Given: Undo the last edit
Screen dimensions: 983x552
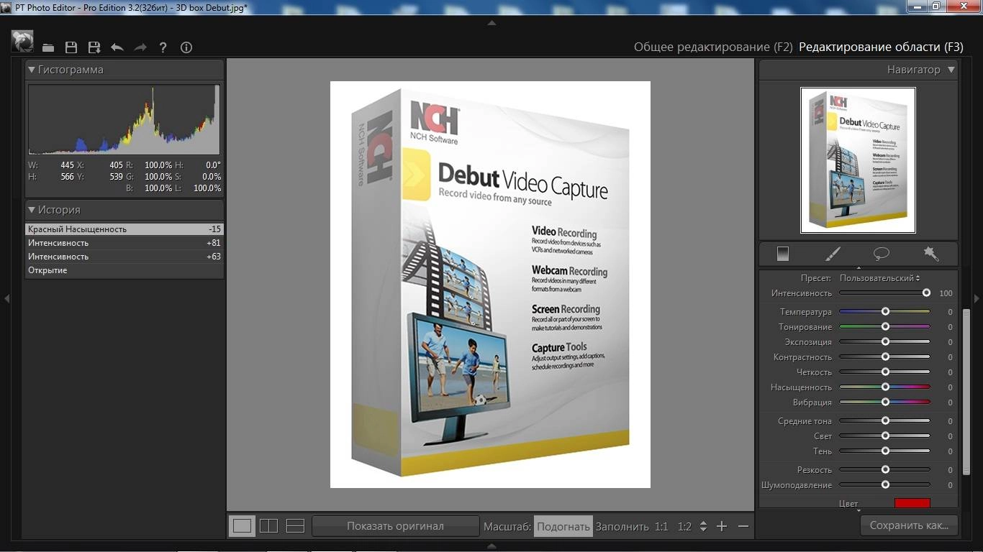Looking at the screenshot, I should (117, 47).
